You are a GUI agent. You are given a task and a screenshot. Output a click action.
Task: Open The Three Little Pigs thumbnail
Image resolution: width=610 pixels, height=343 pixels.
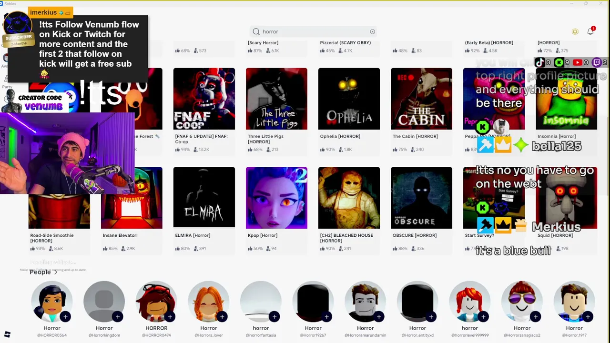tap(276, 99)
